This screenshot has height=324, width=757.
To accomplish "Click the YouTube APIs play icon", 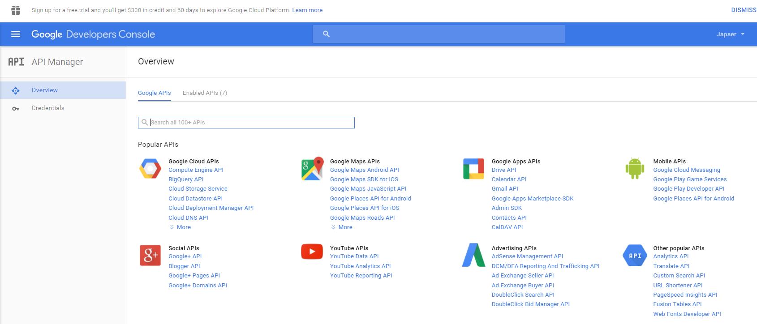I will [312, 252].
